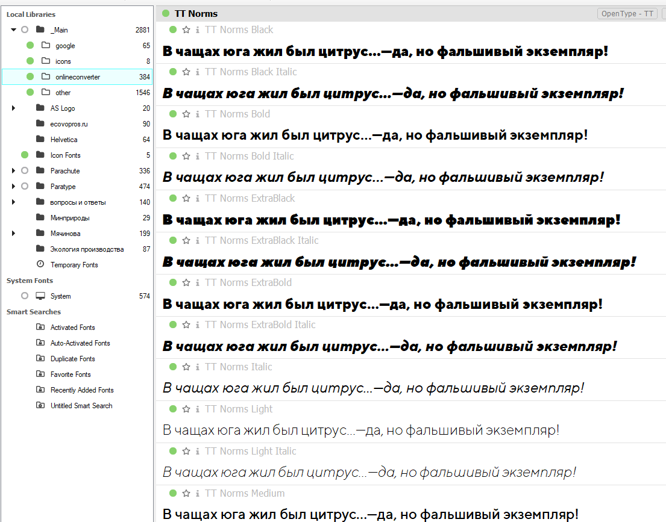The image size is (666, 522).
Task: Expand the AS Logo folder
Action: tap(14, 108)
